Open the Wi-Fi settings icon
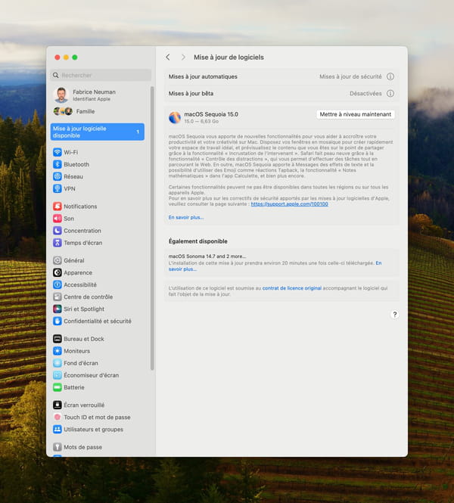The image size is (454, 503). 57,152
